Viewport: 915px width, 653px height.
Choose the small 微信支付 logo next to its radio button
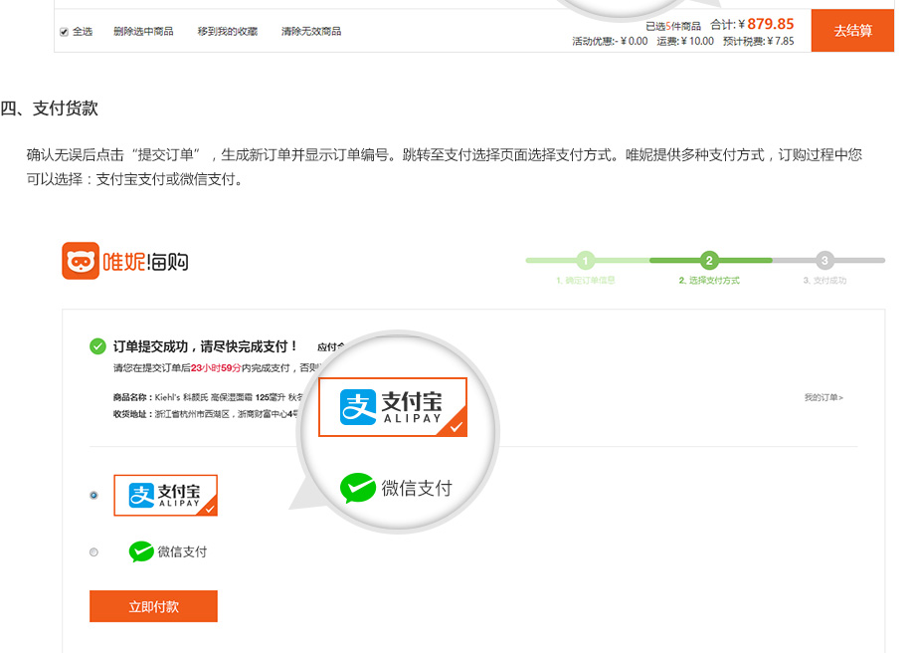pyautogui.click(x=168, y=551)
